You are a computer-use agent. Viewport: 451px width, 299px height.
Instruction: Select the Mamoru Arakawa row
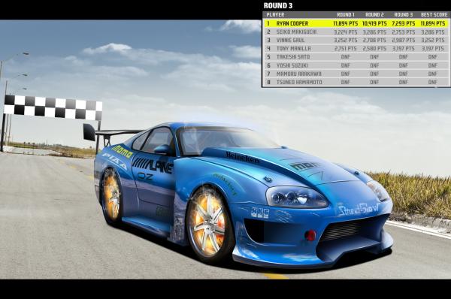(356, 74)
